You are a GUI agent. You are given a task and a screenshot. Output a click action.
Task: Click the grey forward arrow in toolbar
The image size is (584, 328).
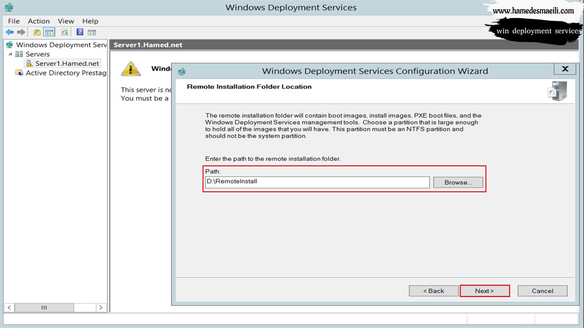click(21, 32)
